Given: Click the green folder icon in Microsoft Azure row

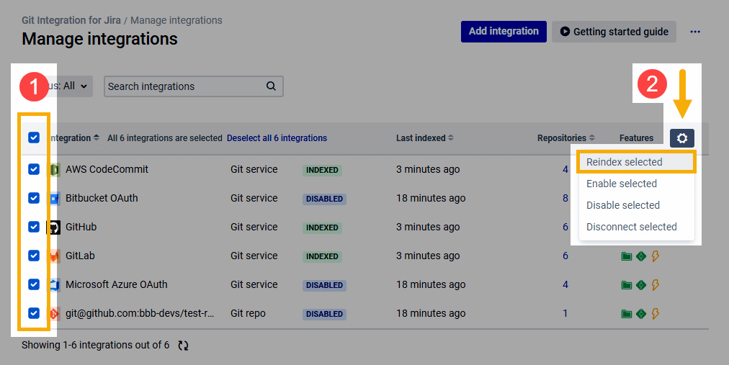Looking at the screenshot, I should coord(627,285).
